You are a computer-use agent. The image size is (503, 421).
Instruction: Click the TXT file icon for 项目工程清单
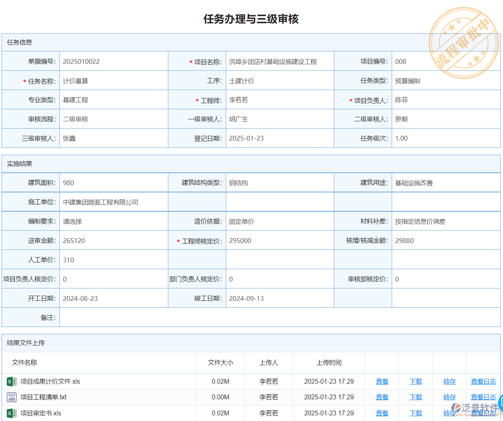[12, 397]
